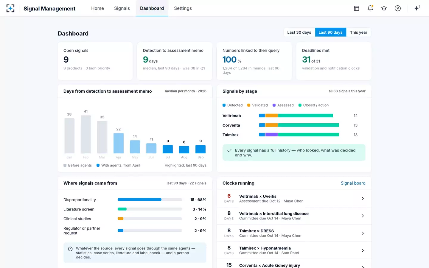Expand the Talmirex × Hyponatraemia row chevron
429x268 pixels.
coord(363,250)
